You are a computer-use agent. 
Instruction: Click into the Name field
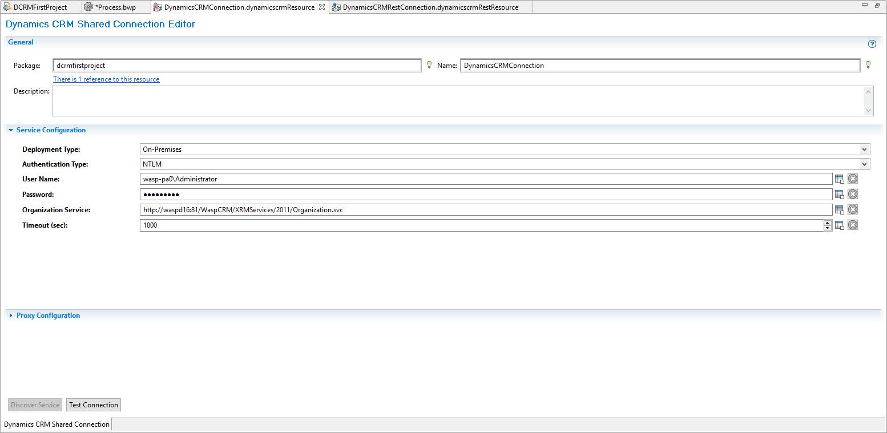pos(660,66)
